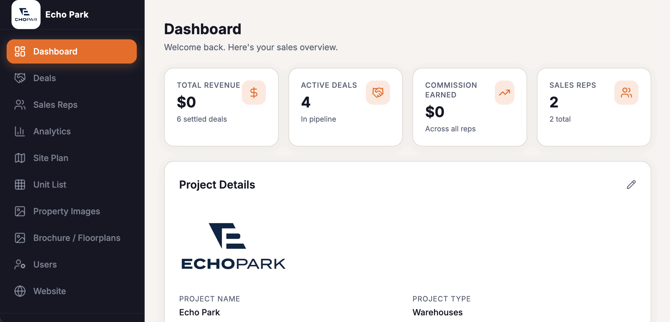Screen dimensions: 670x322
Task: Click the 6 settled deals text
Action: tap(202, 119)
